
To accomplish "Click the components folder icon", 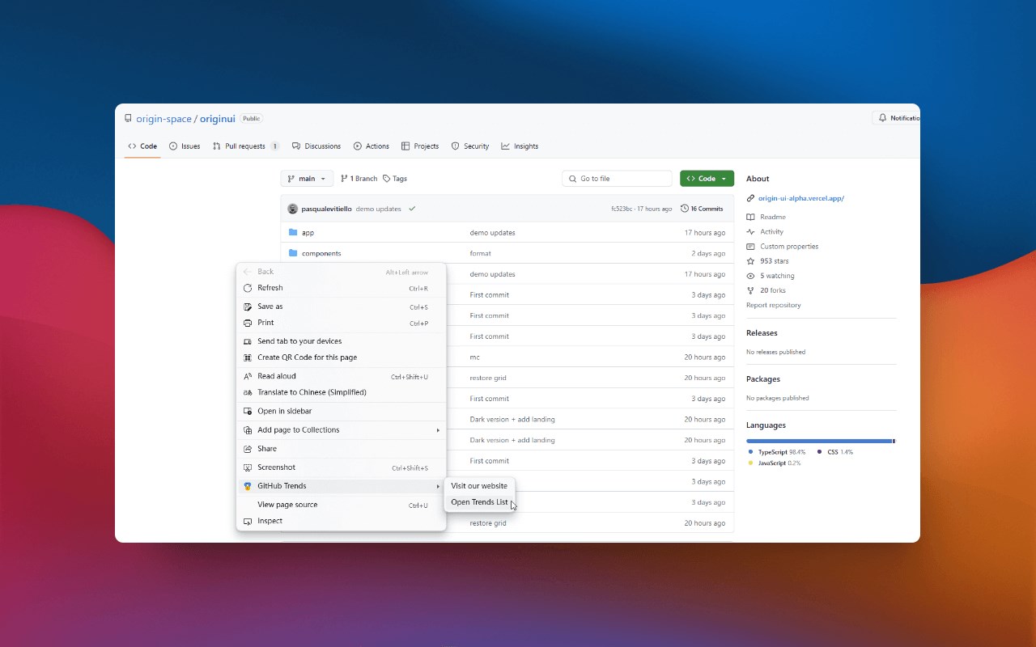I will click(293, 253).
